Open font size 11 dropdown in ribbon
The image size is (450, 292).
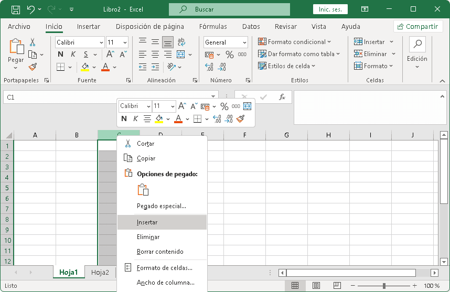tap(125, 42)
